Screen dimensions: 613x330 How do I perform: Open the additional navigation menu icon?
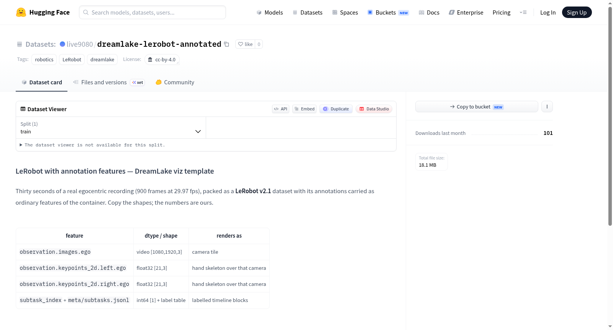tap(523, 12)
